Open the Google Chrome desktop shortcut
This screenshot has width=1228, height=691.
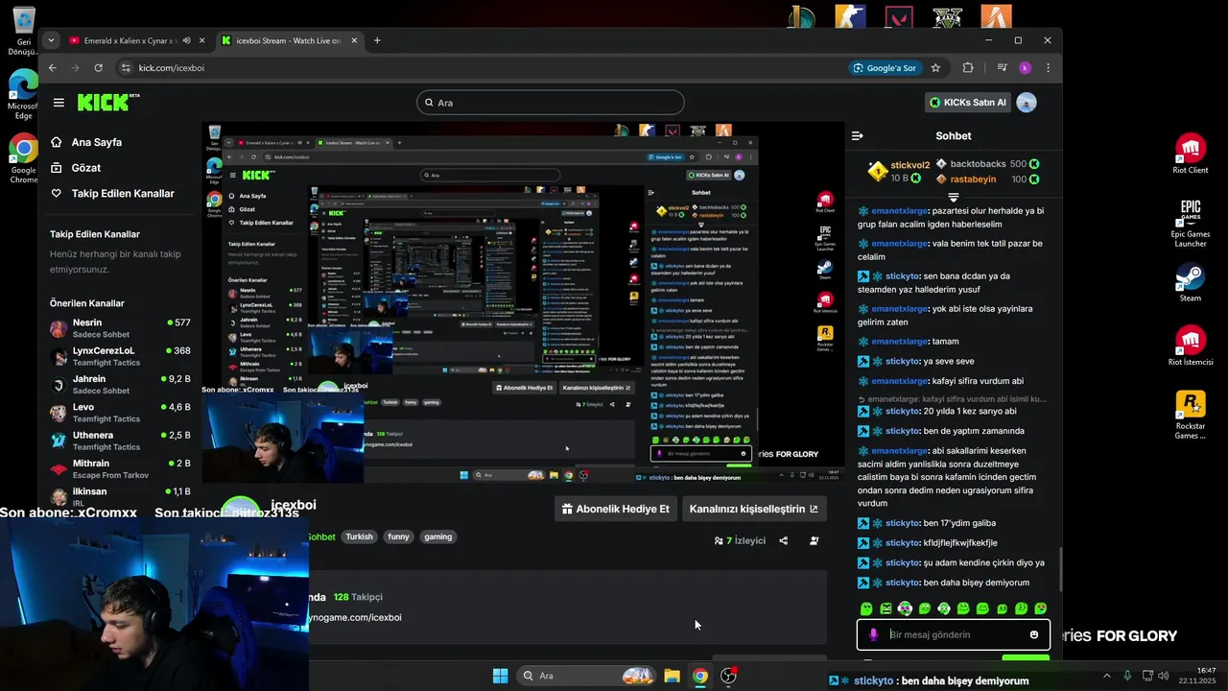click(23, 159)
